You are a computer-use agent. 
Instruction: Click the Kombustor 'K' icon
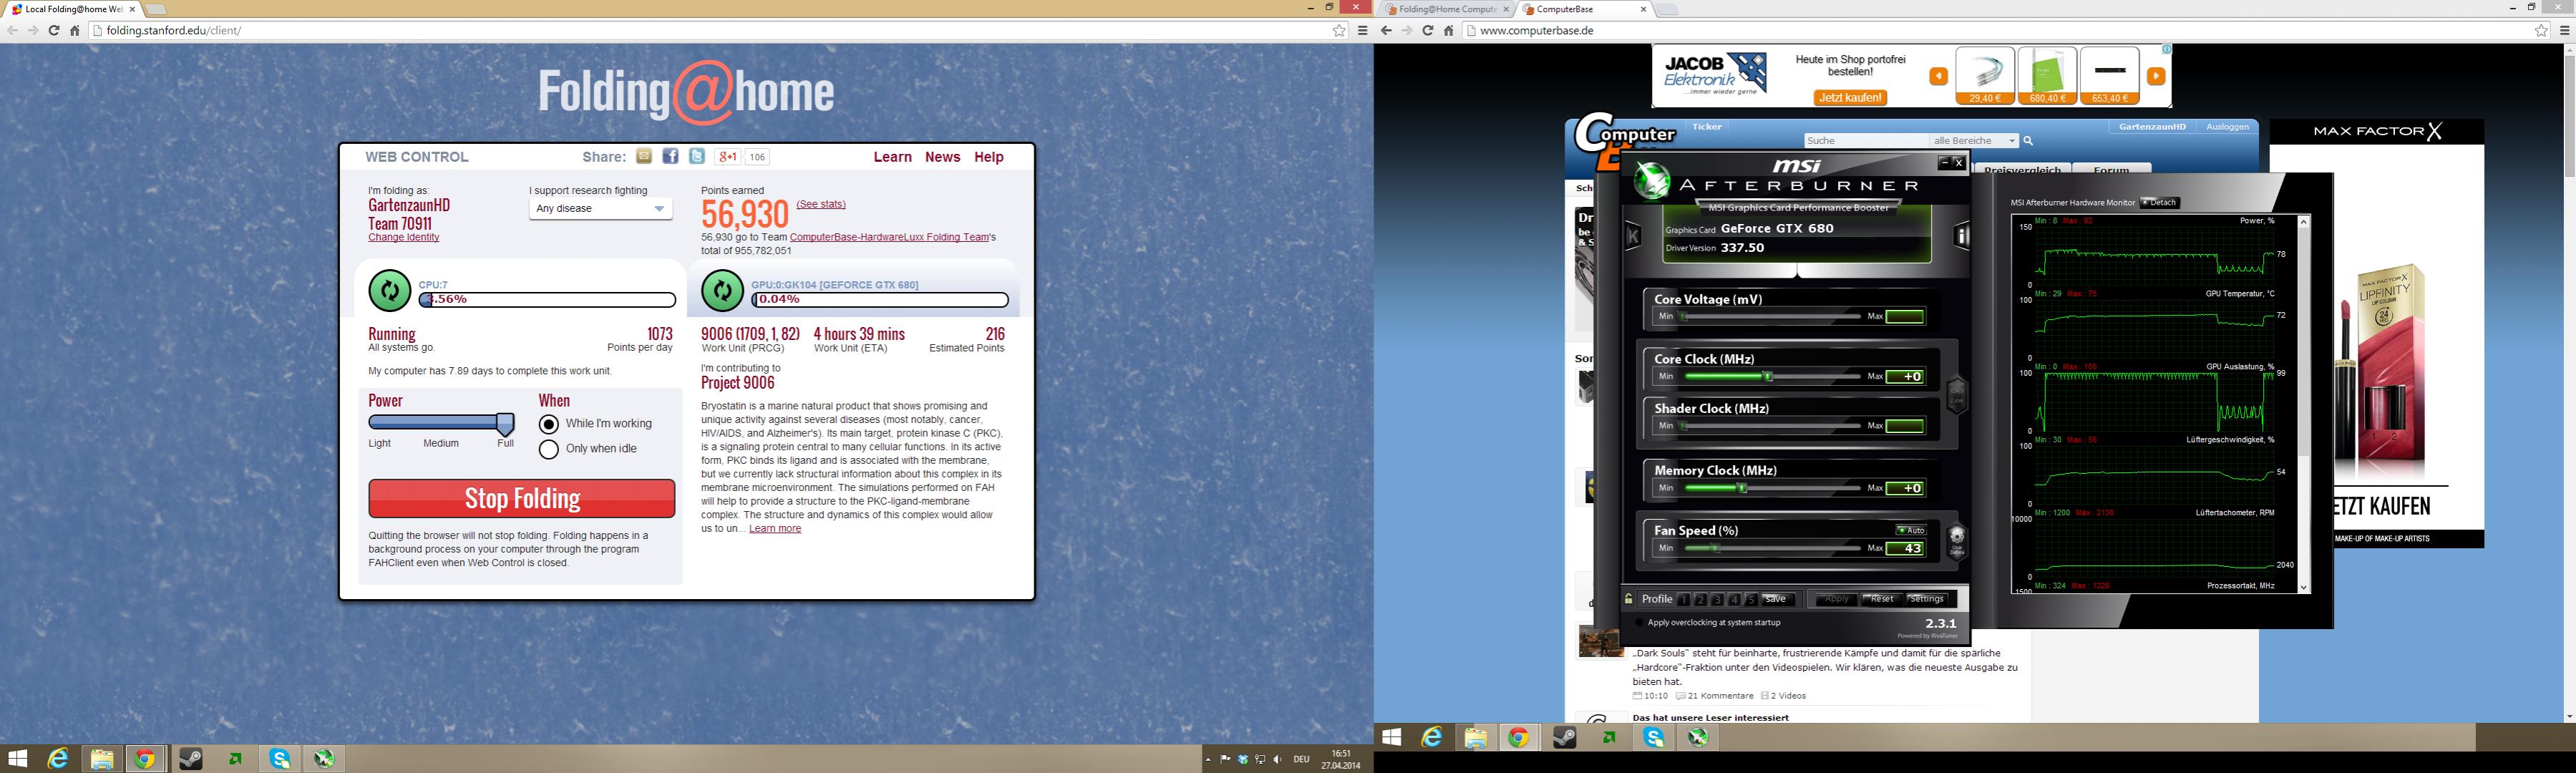[x=1633, y=236]
